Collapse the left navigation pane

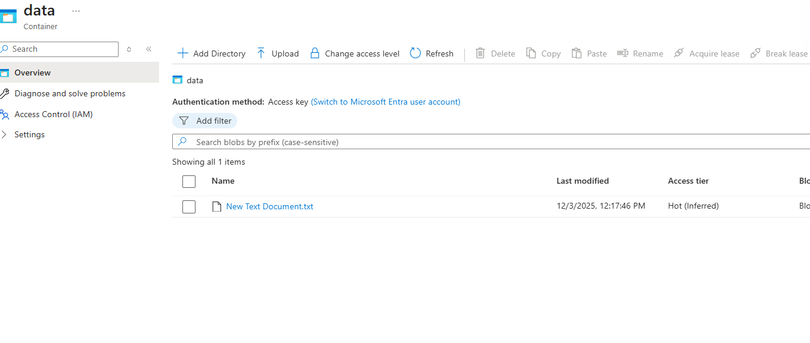pos(148,49)
